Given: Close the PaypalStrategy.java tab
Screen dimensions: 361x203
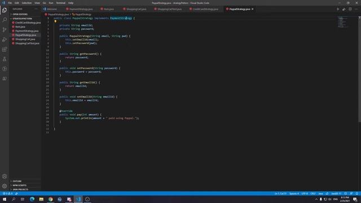Looking at the screenshot, I should (x=252, y=9).
